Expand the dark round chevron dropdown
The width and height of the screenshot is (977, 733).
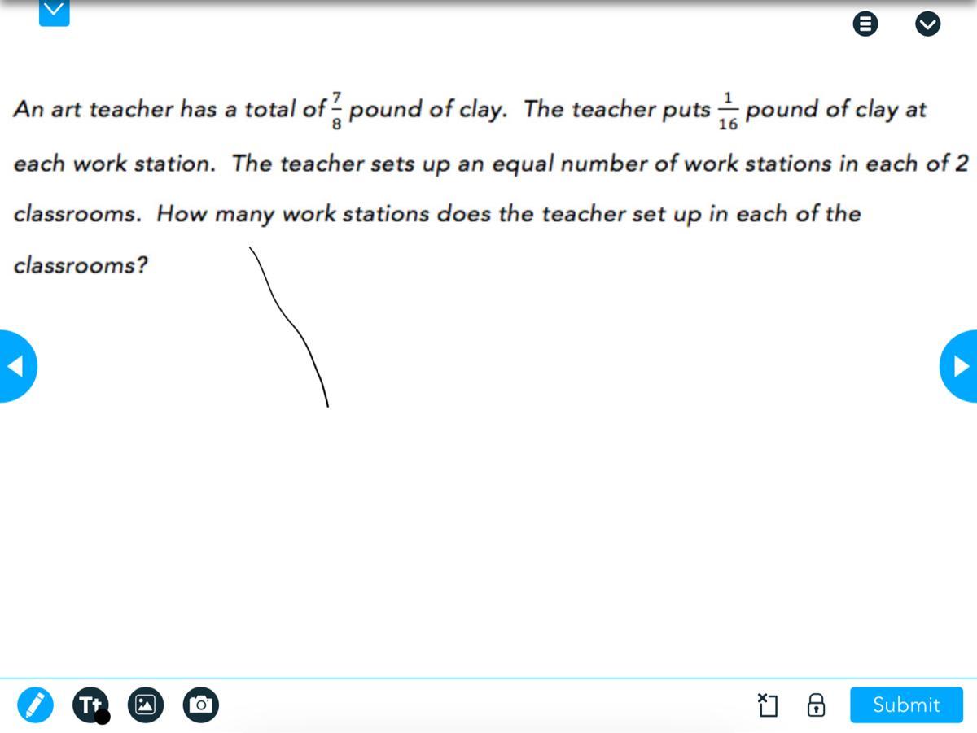[927, 24]
